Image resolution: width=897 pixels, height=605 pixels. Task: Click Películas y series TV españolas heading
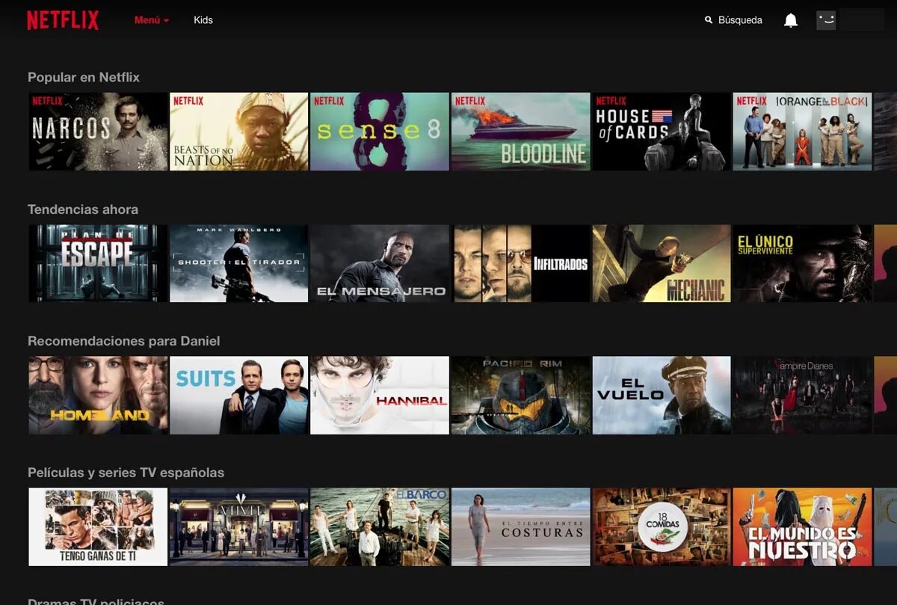pos(126,473)
